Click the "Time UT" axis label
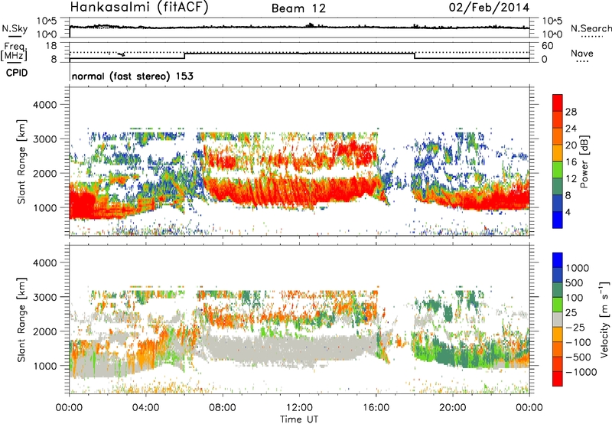Image resolution: width=612 pixels, height=424 pixels. (x=299, y=419)
